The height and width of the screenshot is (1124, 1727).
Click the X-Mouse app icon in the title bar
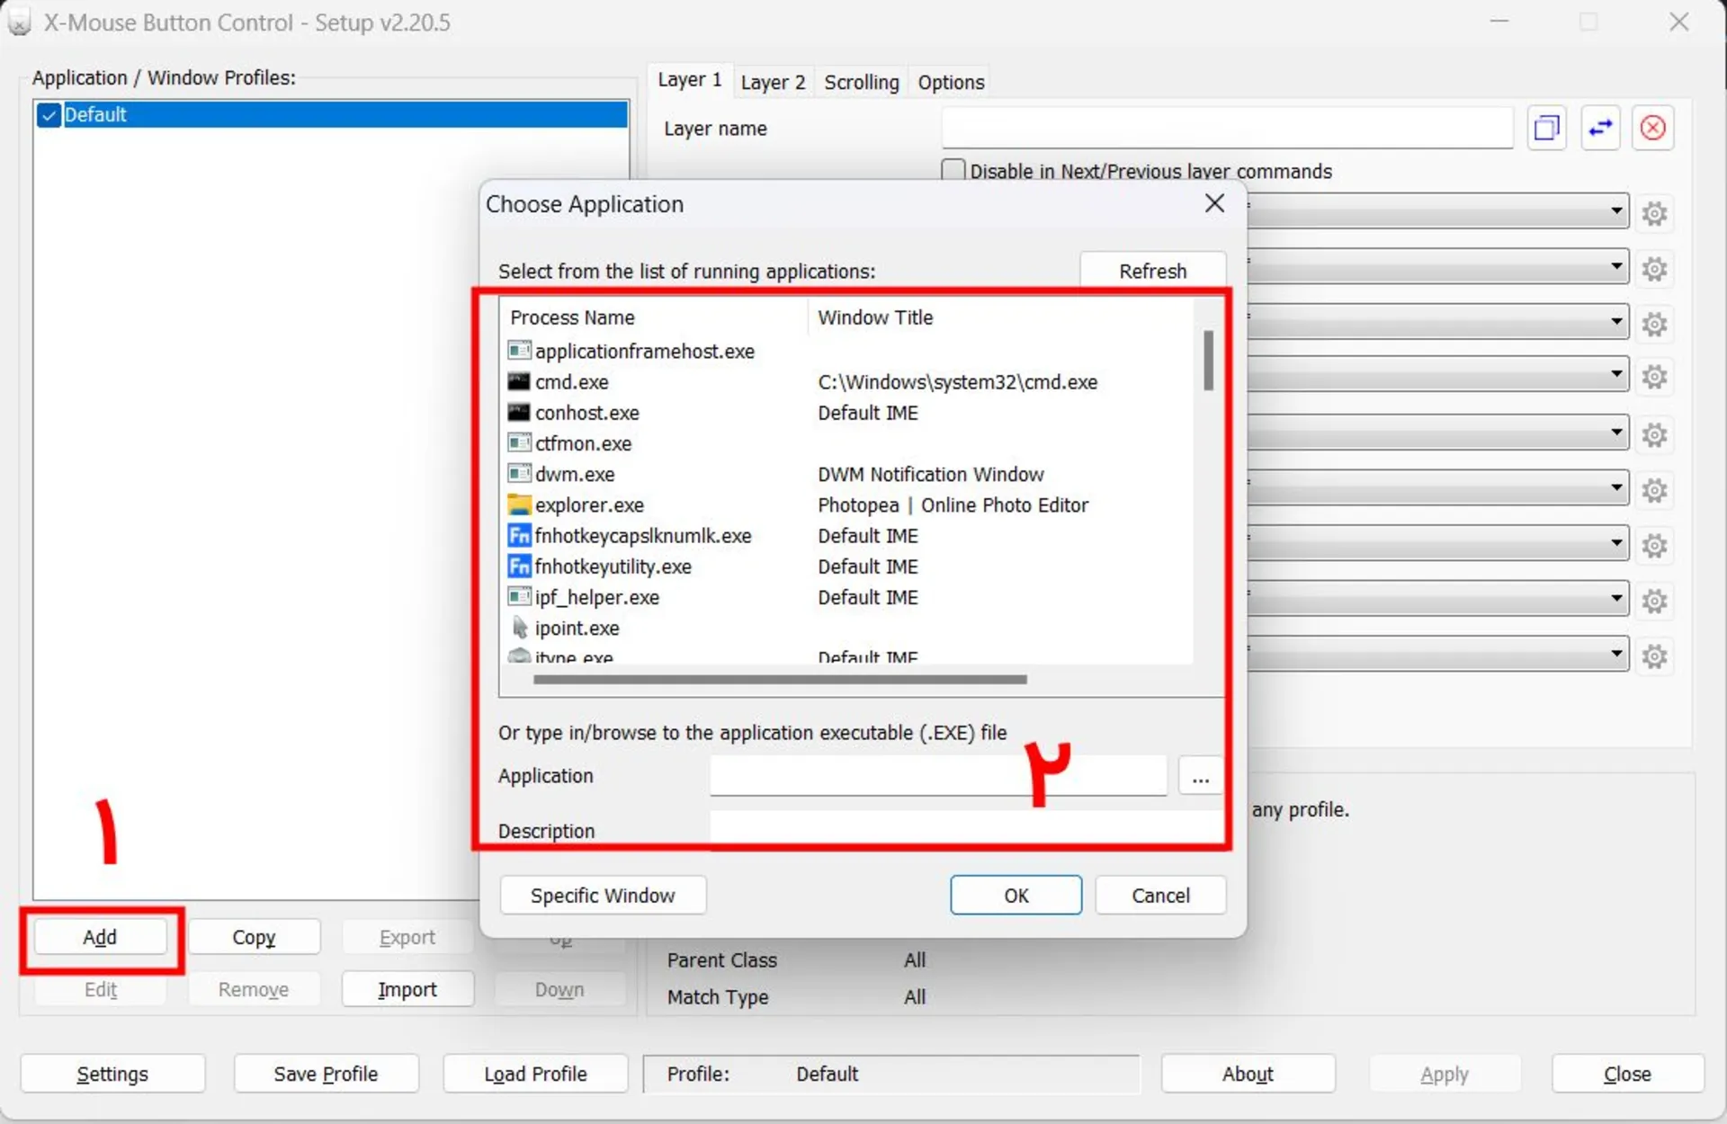[x=20, y=22]
